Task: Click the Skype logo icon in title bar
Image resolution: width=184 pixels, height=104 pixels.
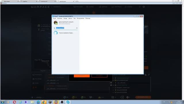Action: (53, 16)
